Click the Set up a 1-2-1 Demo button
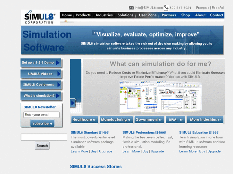Screen dimensions: 233x174 tap(41, 63)
